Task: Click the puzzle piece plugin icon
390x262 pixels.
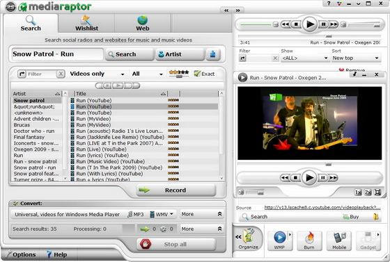Action: [213, 54]
